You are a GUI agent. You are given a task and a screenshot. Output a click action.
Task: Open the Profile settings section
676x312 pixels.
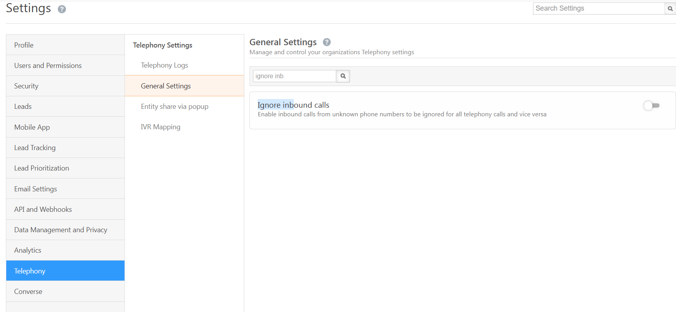tap(24, 45)
